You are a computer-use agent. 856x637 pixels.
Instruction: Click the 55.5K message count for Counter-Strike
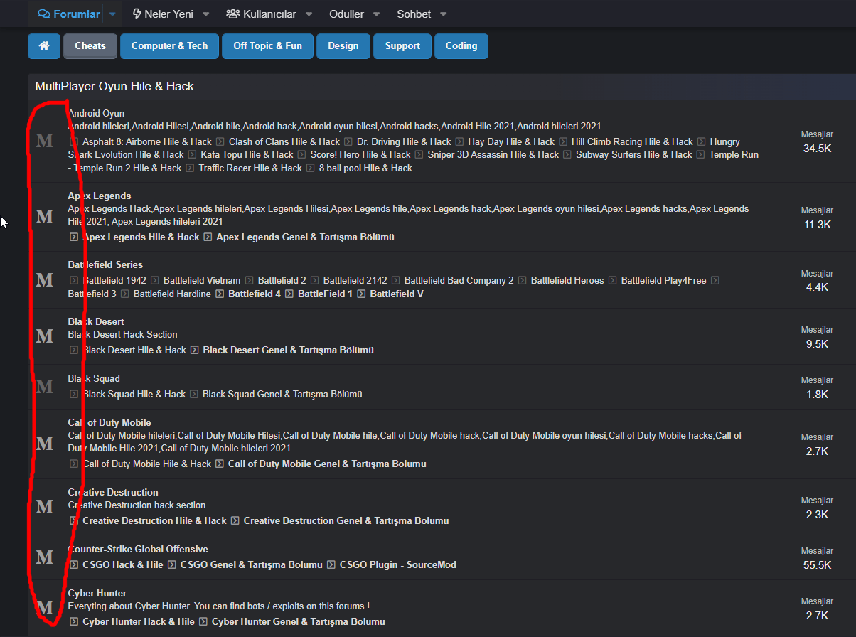(x=817, y=565)
